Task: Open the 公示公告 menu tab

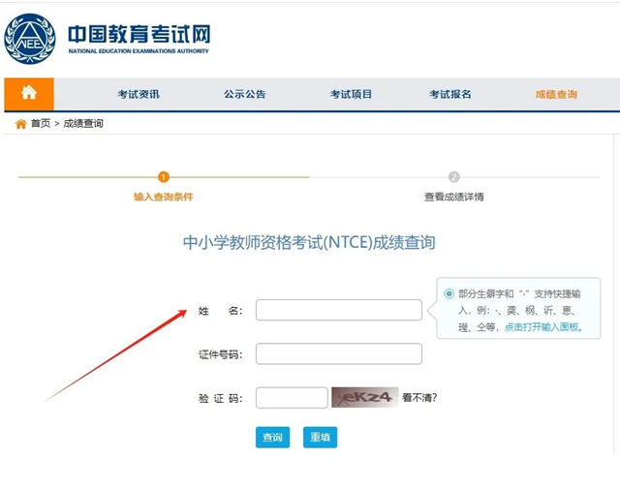Action: pyautogui.click(x=244, y=94)
